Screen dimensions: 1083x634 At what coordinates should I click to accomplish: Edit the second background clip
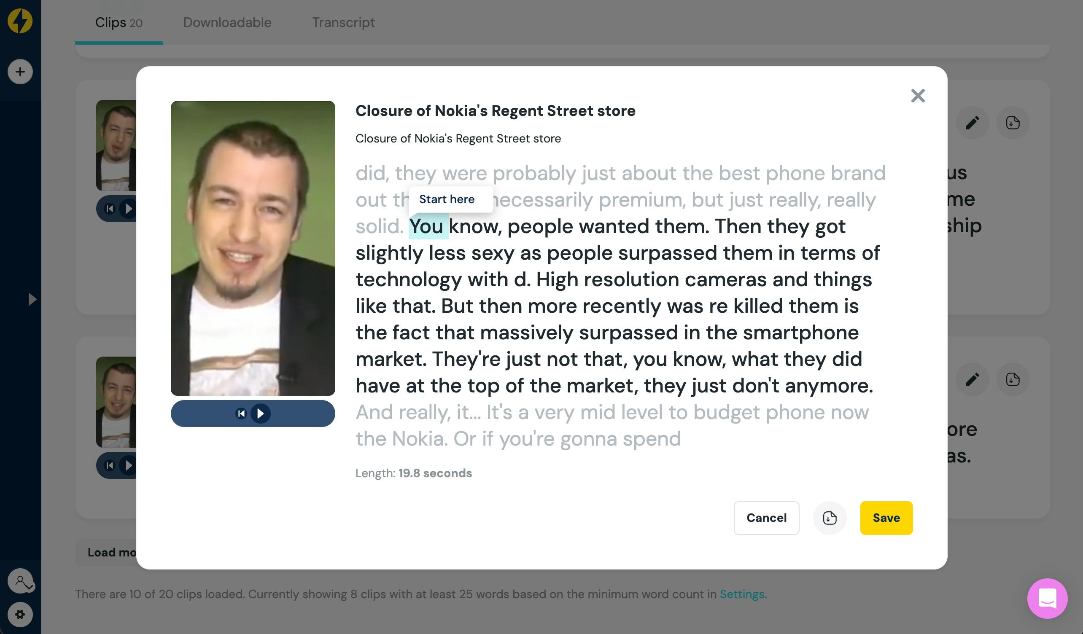coord(972,379)
